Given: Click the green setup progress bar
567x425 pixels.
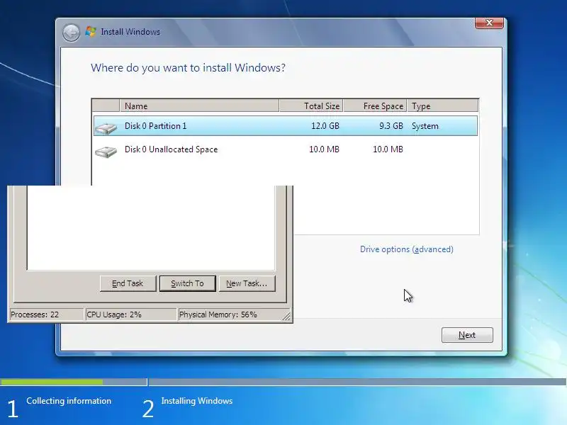Looking at the screenshot, I should [x=51, y=382].
